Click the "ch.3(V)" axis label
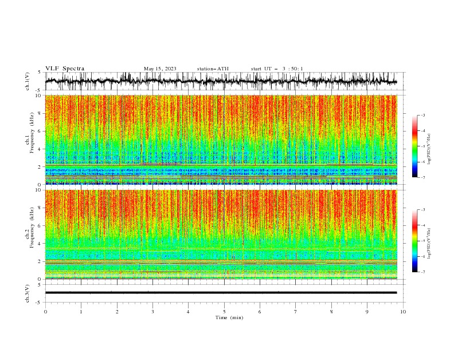 pos(28,293)
